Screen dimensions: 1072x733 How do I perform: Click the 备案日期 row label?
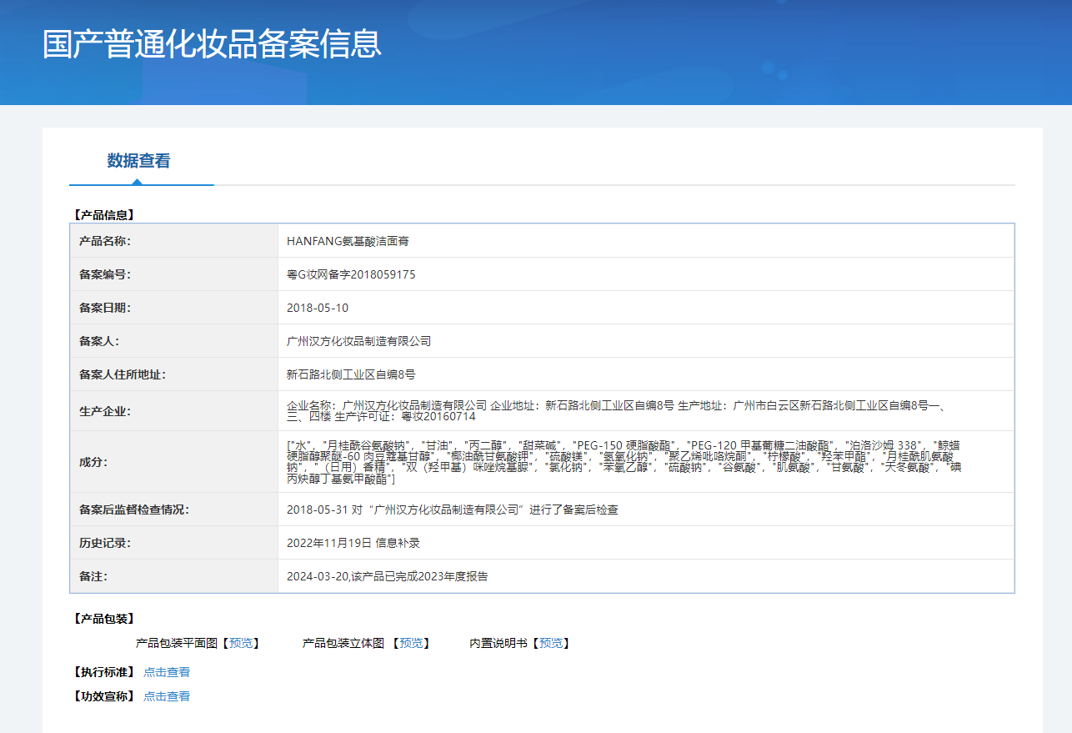pos(105,308)
